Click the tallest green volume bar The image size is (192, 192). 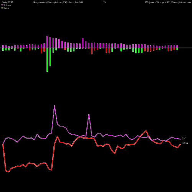point(47,60)
